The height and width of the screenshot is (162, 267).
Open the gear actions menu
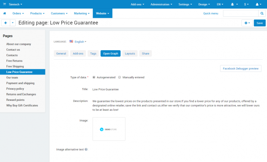coord(247,23)
